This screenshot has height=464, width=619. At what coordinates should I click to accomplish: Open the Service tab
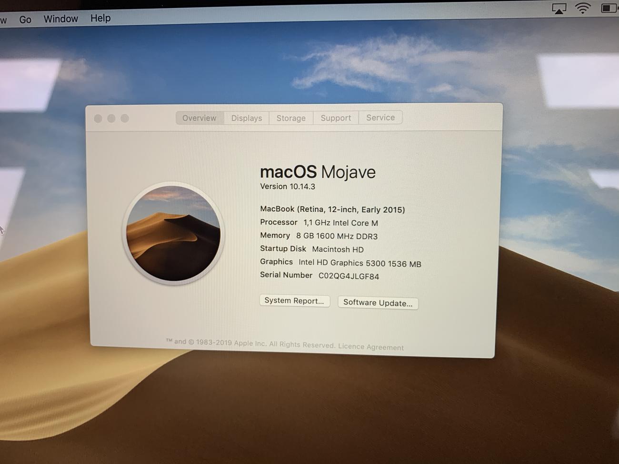380,118
